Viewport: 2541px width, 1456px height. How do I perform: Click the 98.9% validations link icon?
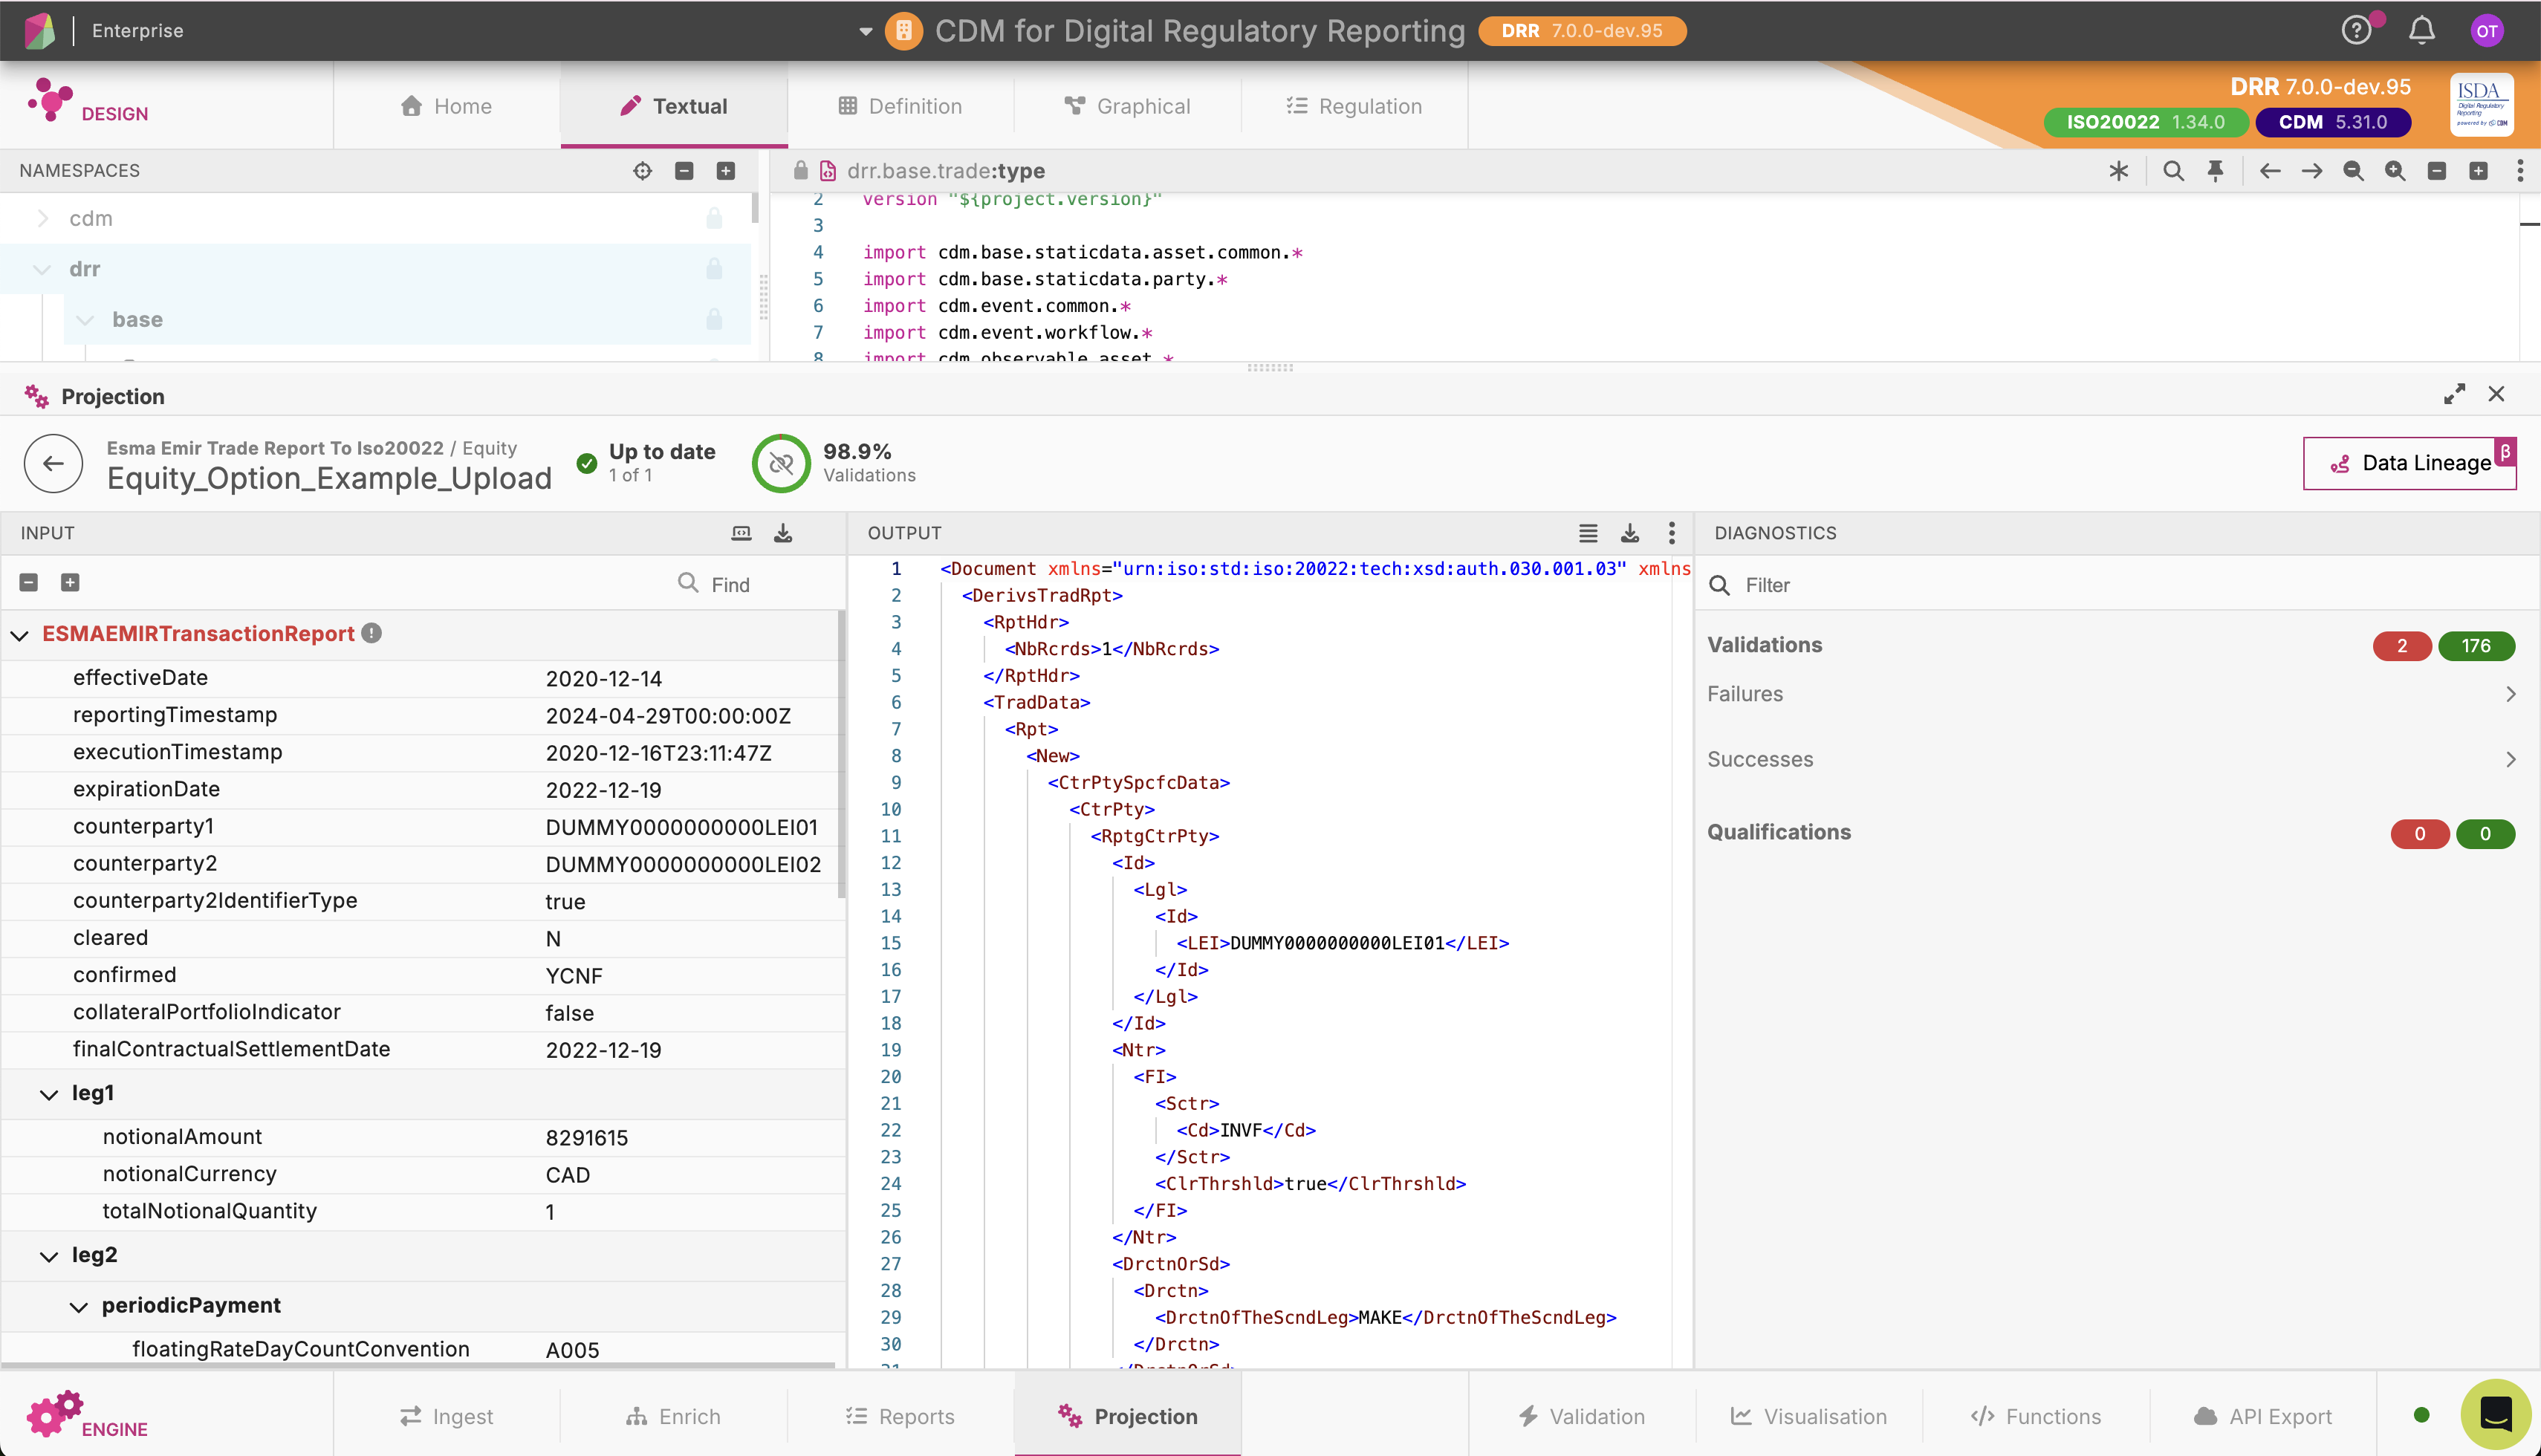tap(781, 463)
